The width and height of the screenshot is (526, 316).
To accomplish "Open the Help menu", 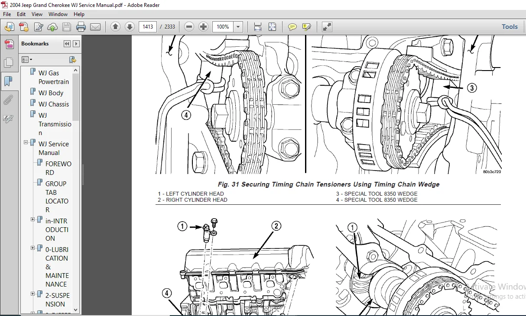I will click(79, 14).
